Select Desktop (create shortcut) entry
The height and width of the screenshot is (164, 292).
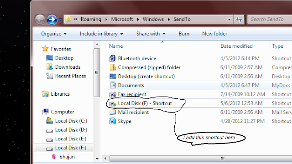click(x=146, y=76)
